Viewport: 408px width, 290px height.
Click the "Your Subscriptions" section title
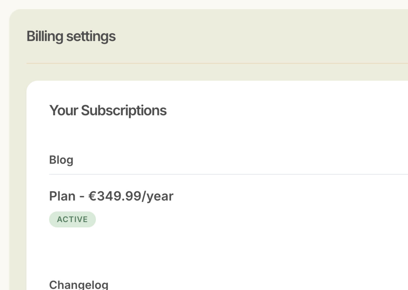pyautogui.click(x=108, y=110)
